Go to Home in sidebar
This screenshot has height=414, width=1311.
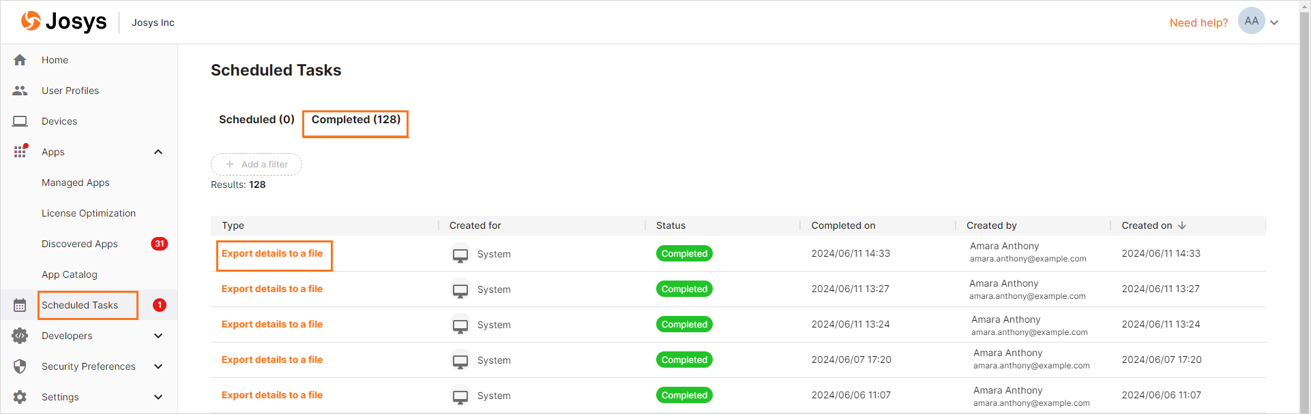pyautogui.click(x=55, y=60)
